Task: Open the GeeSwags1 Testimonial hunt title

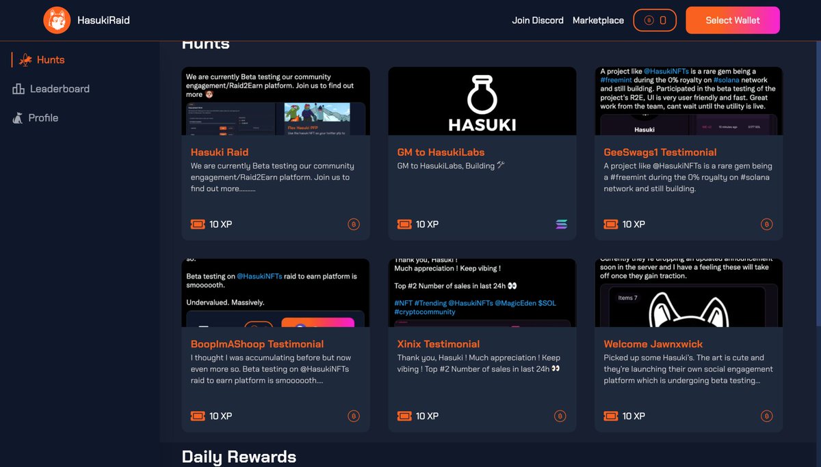Action: pyautogui.click(x=660, y=152)
